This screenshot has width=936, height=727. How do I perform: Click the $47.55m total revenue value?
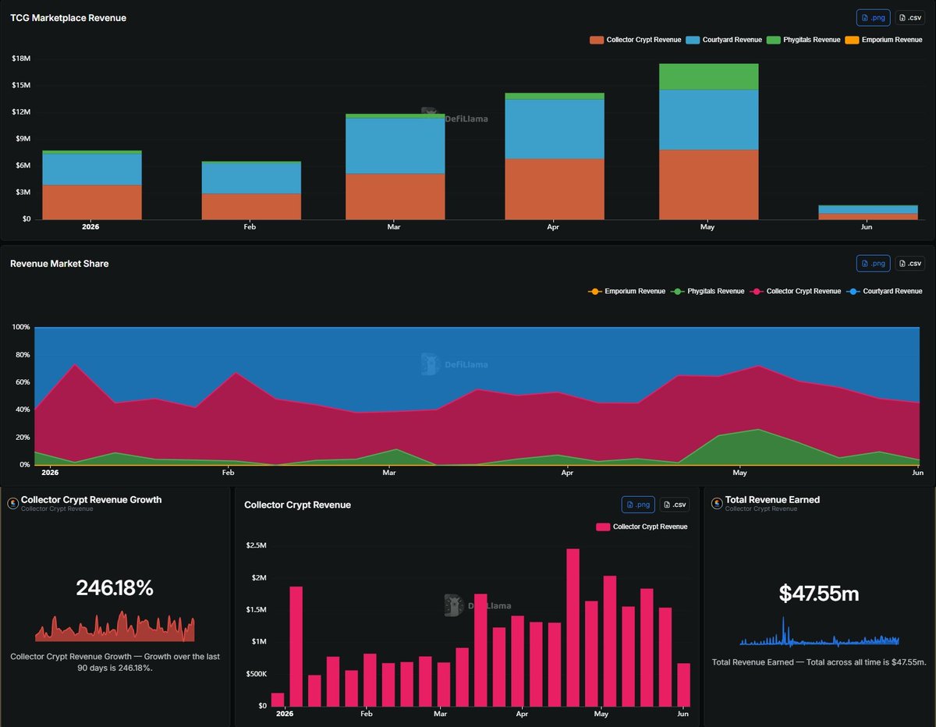819,594
